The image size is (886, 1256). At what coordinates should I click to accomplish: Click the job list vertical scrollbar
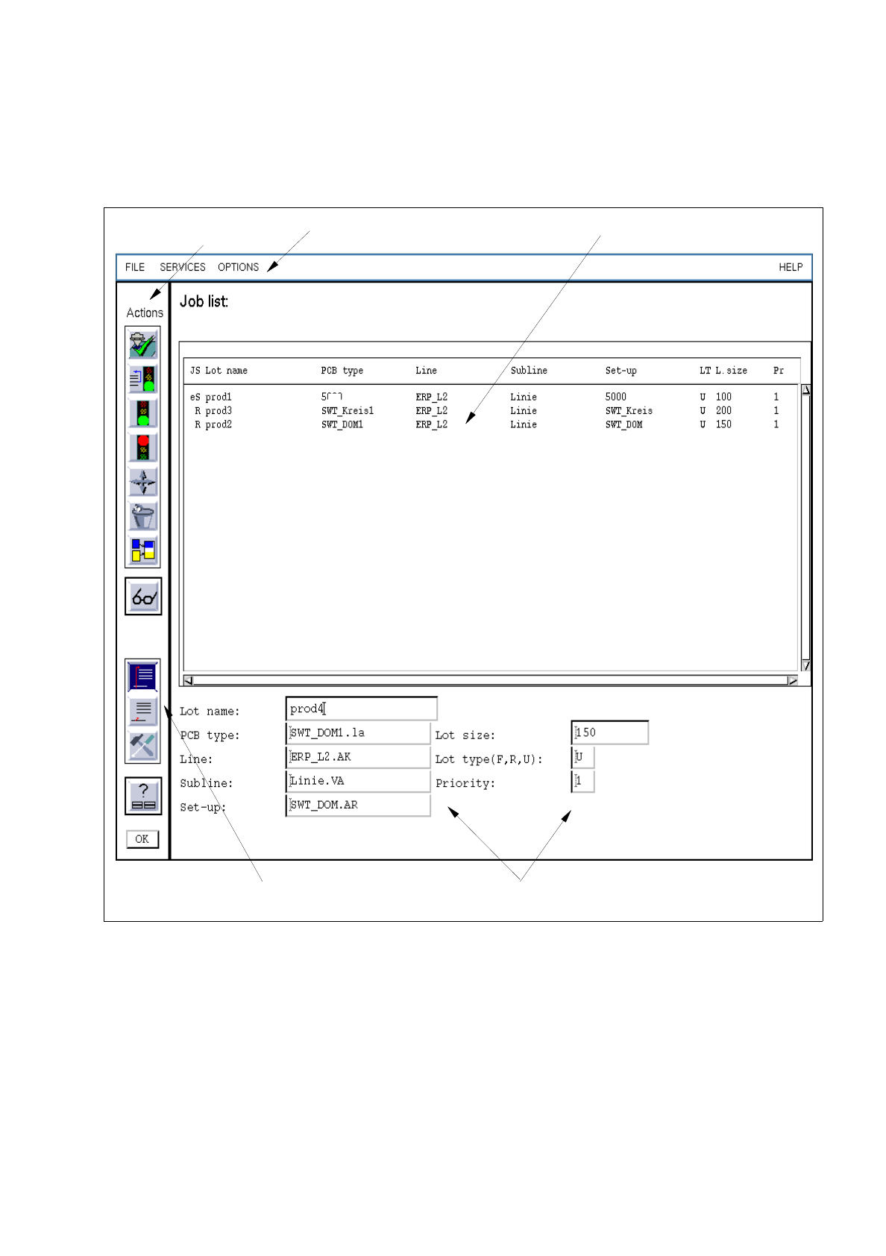(x=806, y=527)
